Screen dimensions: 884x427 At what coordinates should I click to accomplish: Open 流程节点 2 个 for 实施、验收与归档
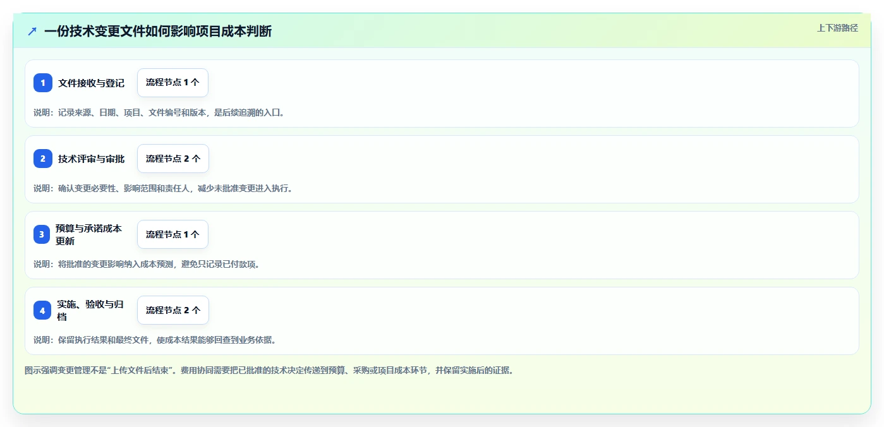tap(173, 310)
